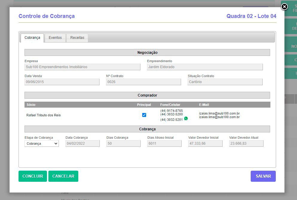Expand the Cobrança stage selection list
The image size is (297, 200).
[41, 143]
